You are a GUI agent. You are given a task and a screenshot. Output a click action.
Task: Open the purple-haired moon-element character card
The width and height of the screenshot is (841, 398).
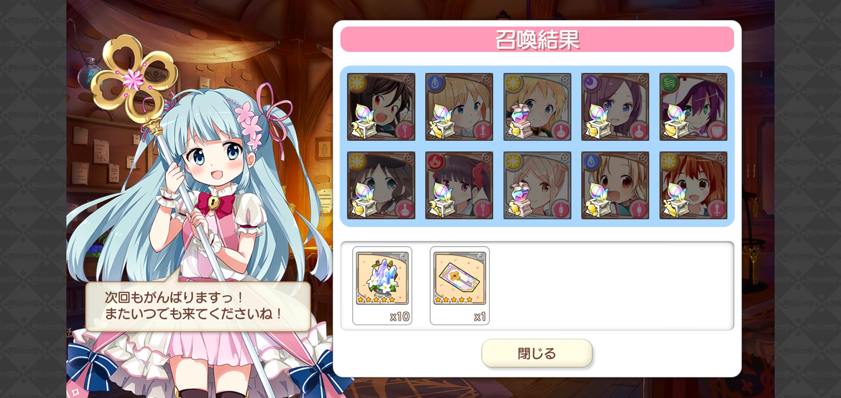(615, 107)
